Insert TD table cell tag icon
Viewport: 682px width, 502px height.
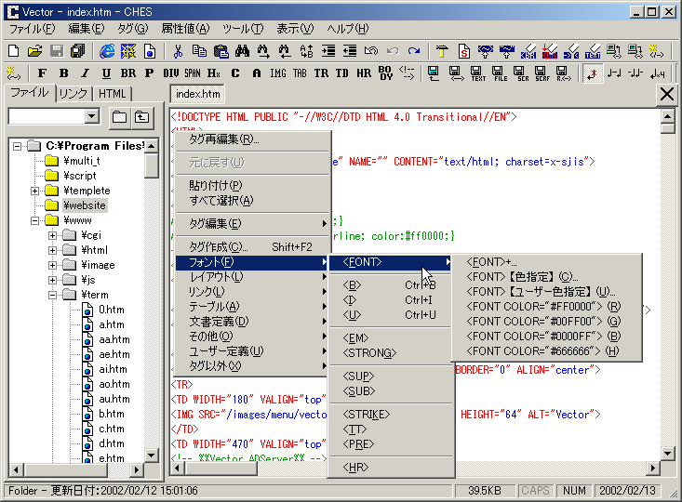tap(342, 73)
